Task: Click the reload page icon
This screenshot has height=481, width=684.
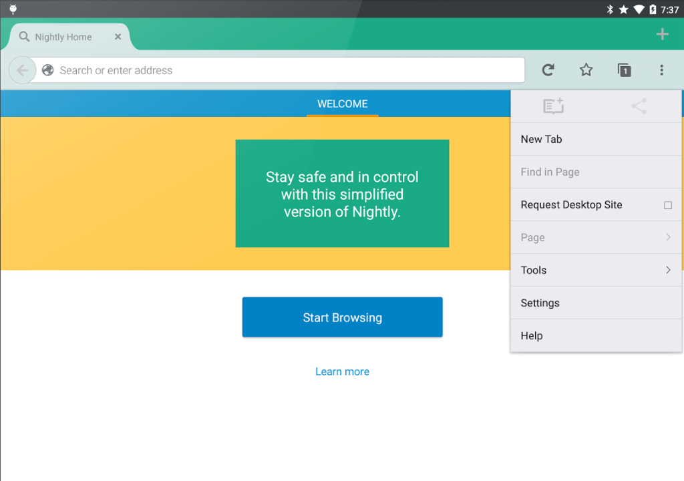Action: [x=548, y=70]
